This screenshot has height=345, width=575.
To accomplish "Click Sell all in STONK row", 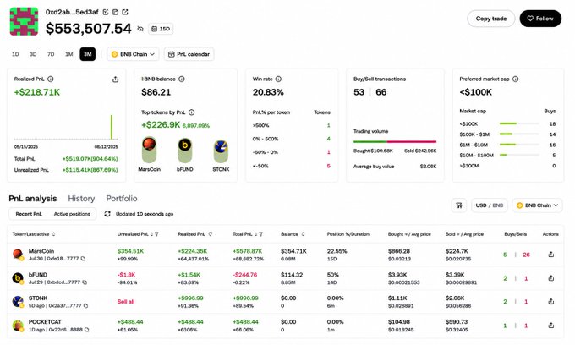I will (x=126, y=301).
